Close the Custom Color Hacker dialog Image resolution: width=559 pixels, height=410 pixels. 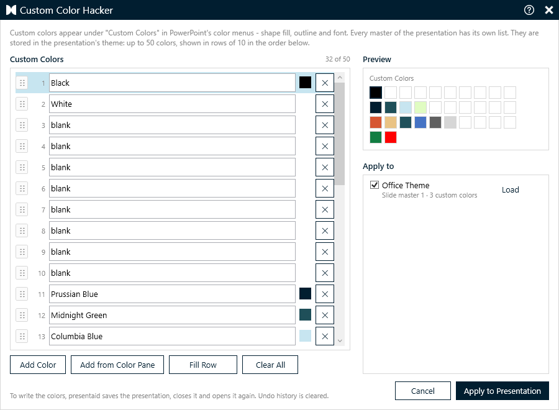tap(549, 10)
